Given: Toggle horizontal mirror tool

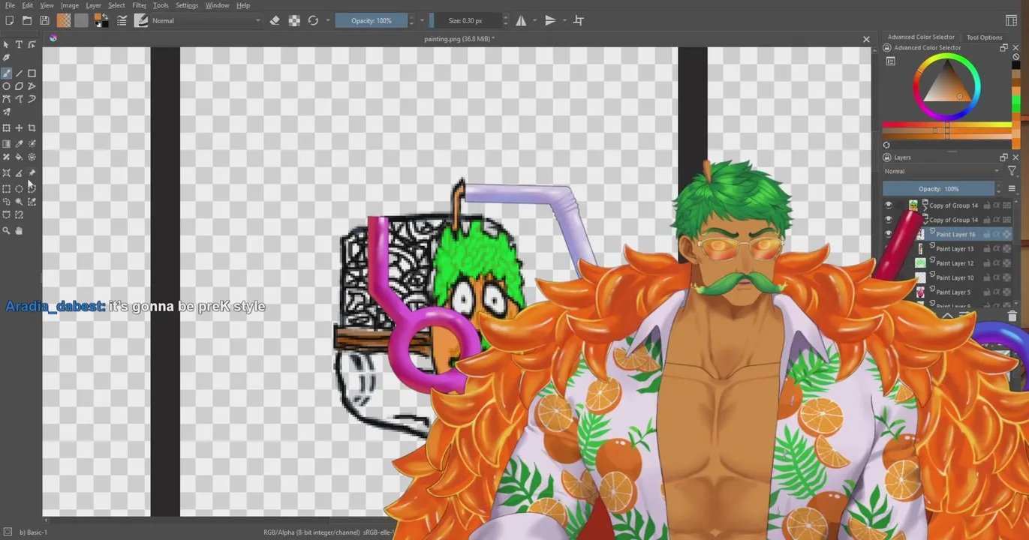Looking at the screenshot, I should [521, 21].
